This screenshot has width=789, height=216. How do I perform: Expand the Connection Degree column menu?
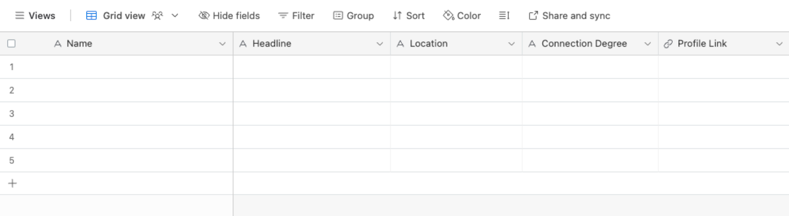pos(647,44)
